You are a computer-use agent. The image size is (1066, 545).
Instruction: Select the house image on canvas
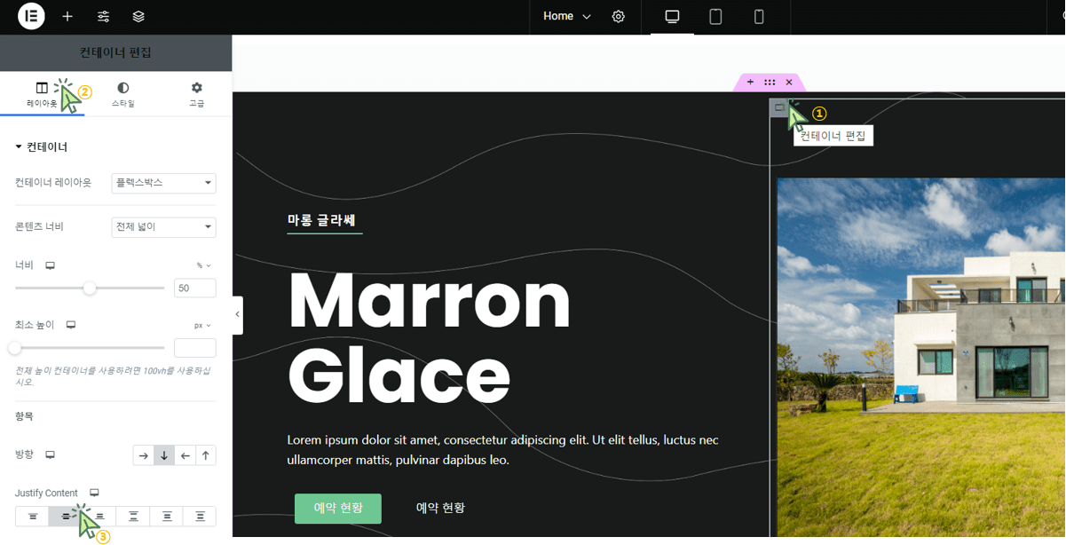coord(921,357)
